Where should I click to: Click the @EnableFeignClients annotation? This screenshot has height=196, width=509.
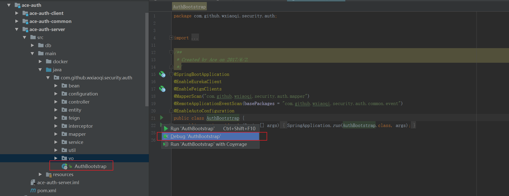click(x=197, y=89)
